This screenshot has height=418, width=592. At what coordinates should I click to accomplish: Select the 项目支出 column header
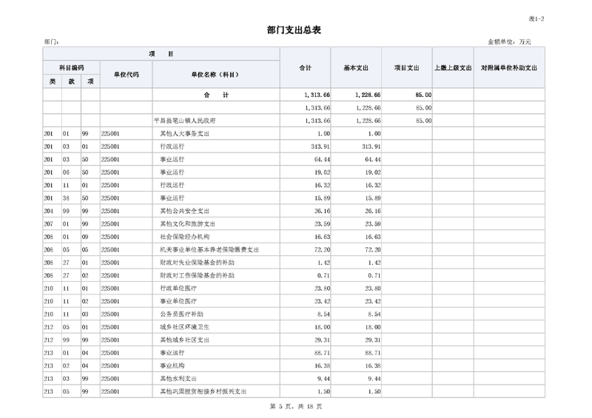click(406, 68)
